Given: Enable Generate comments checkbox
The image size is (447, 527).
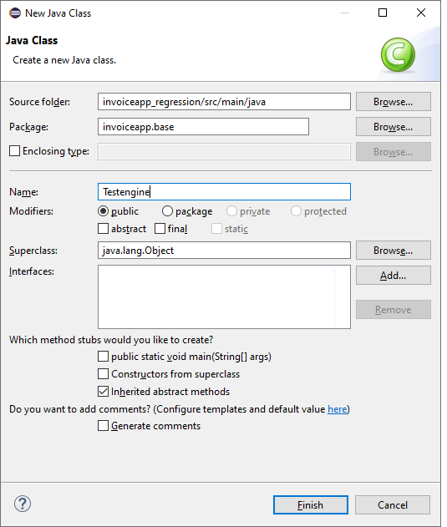Looking at the screenshot, I should coord(104,425).
